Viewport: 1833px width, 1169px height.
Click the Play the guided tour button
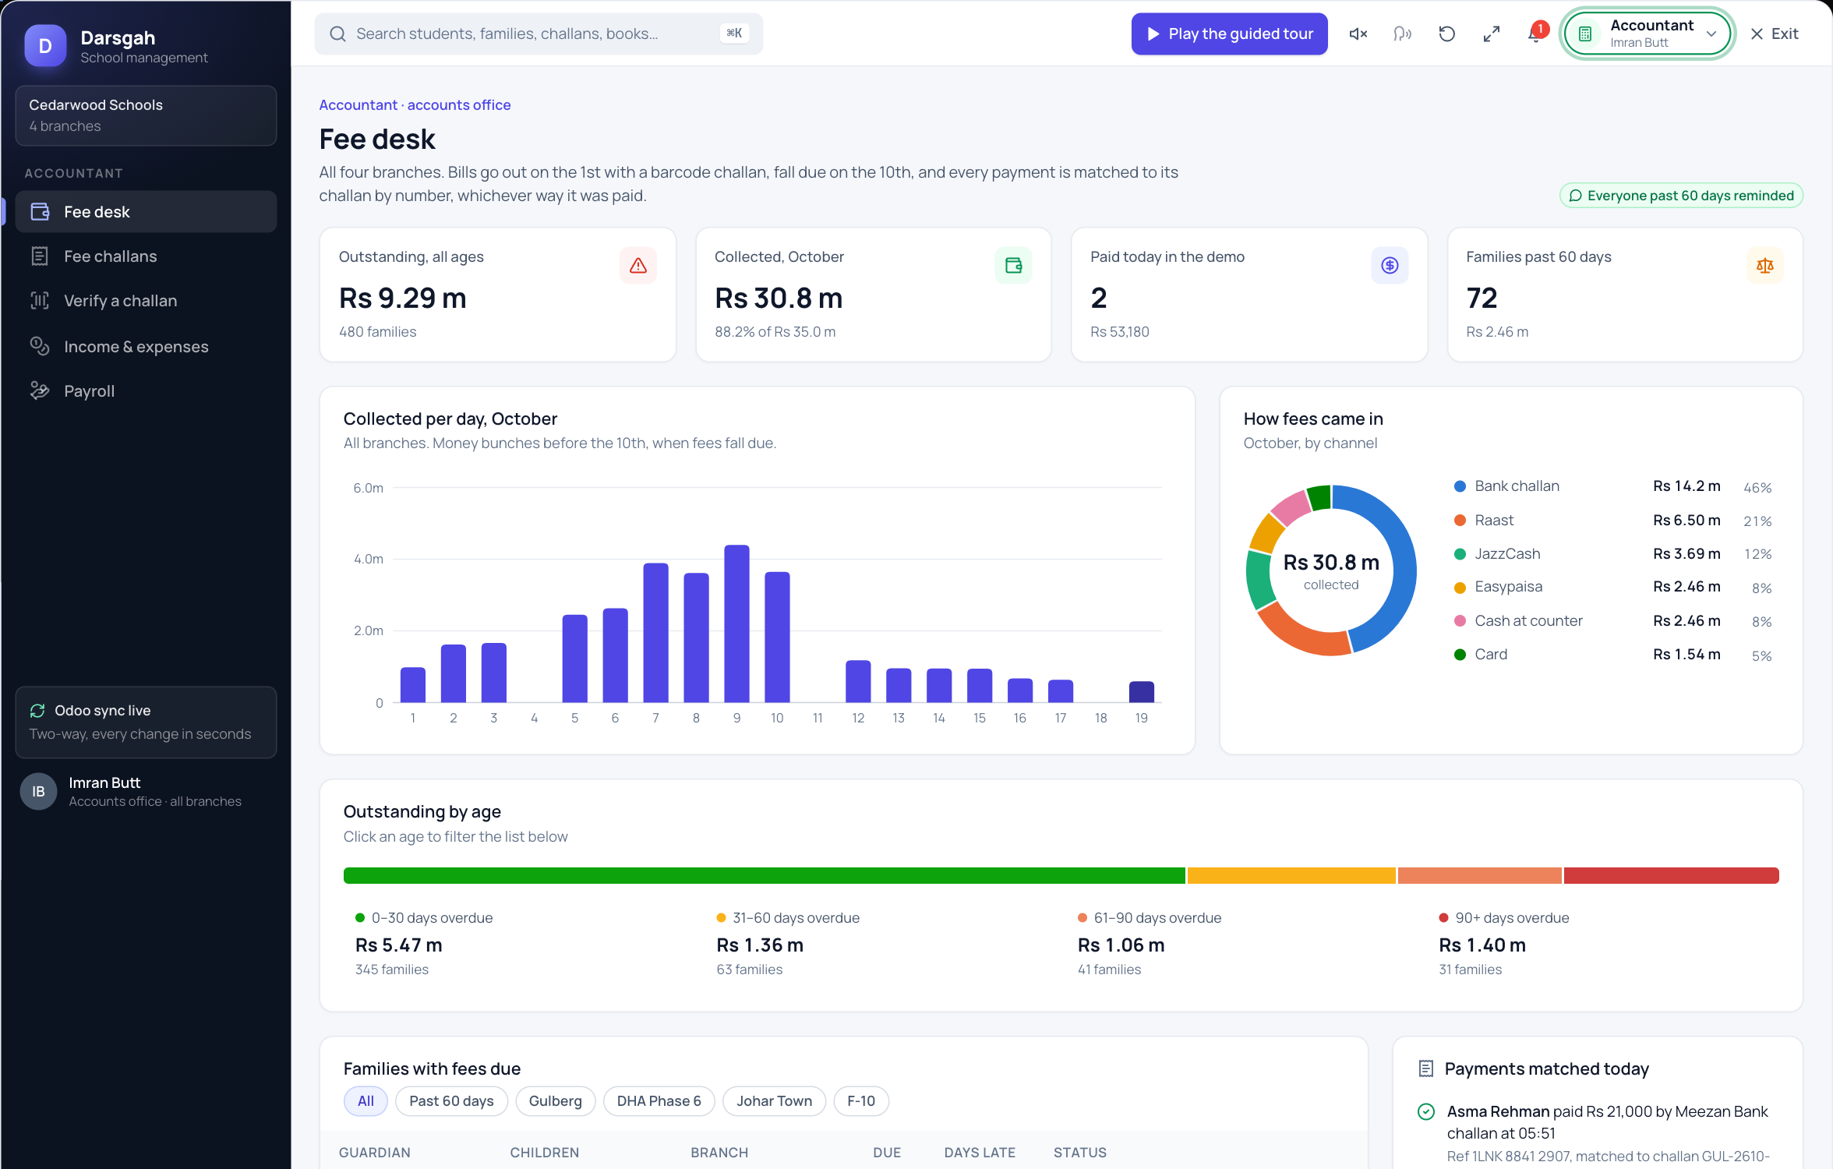pos(1229,34)
